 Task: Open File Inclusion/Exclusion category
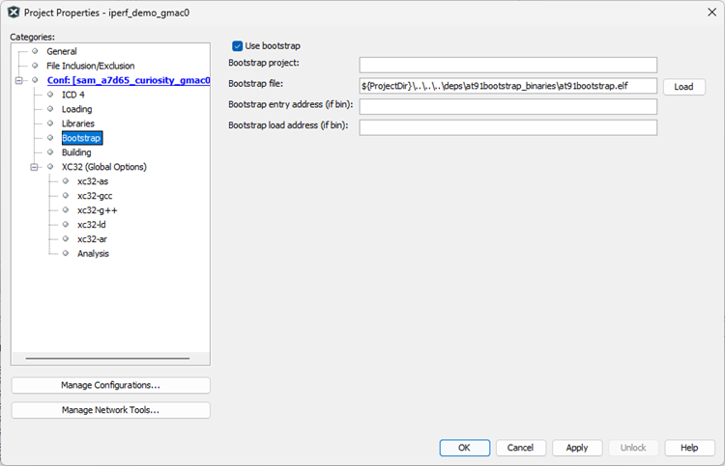pyautogui.click(x=90, y=66)
